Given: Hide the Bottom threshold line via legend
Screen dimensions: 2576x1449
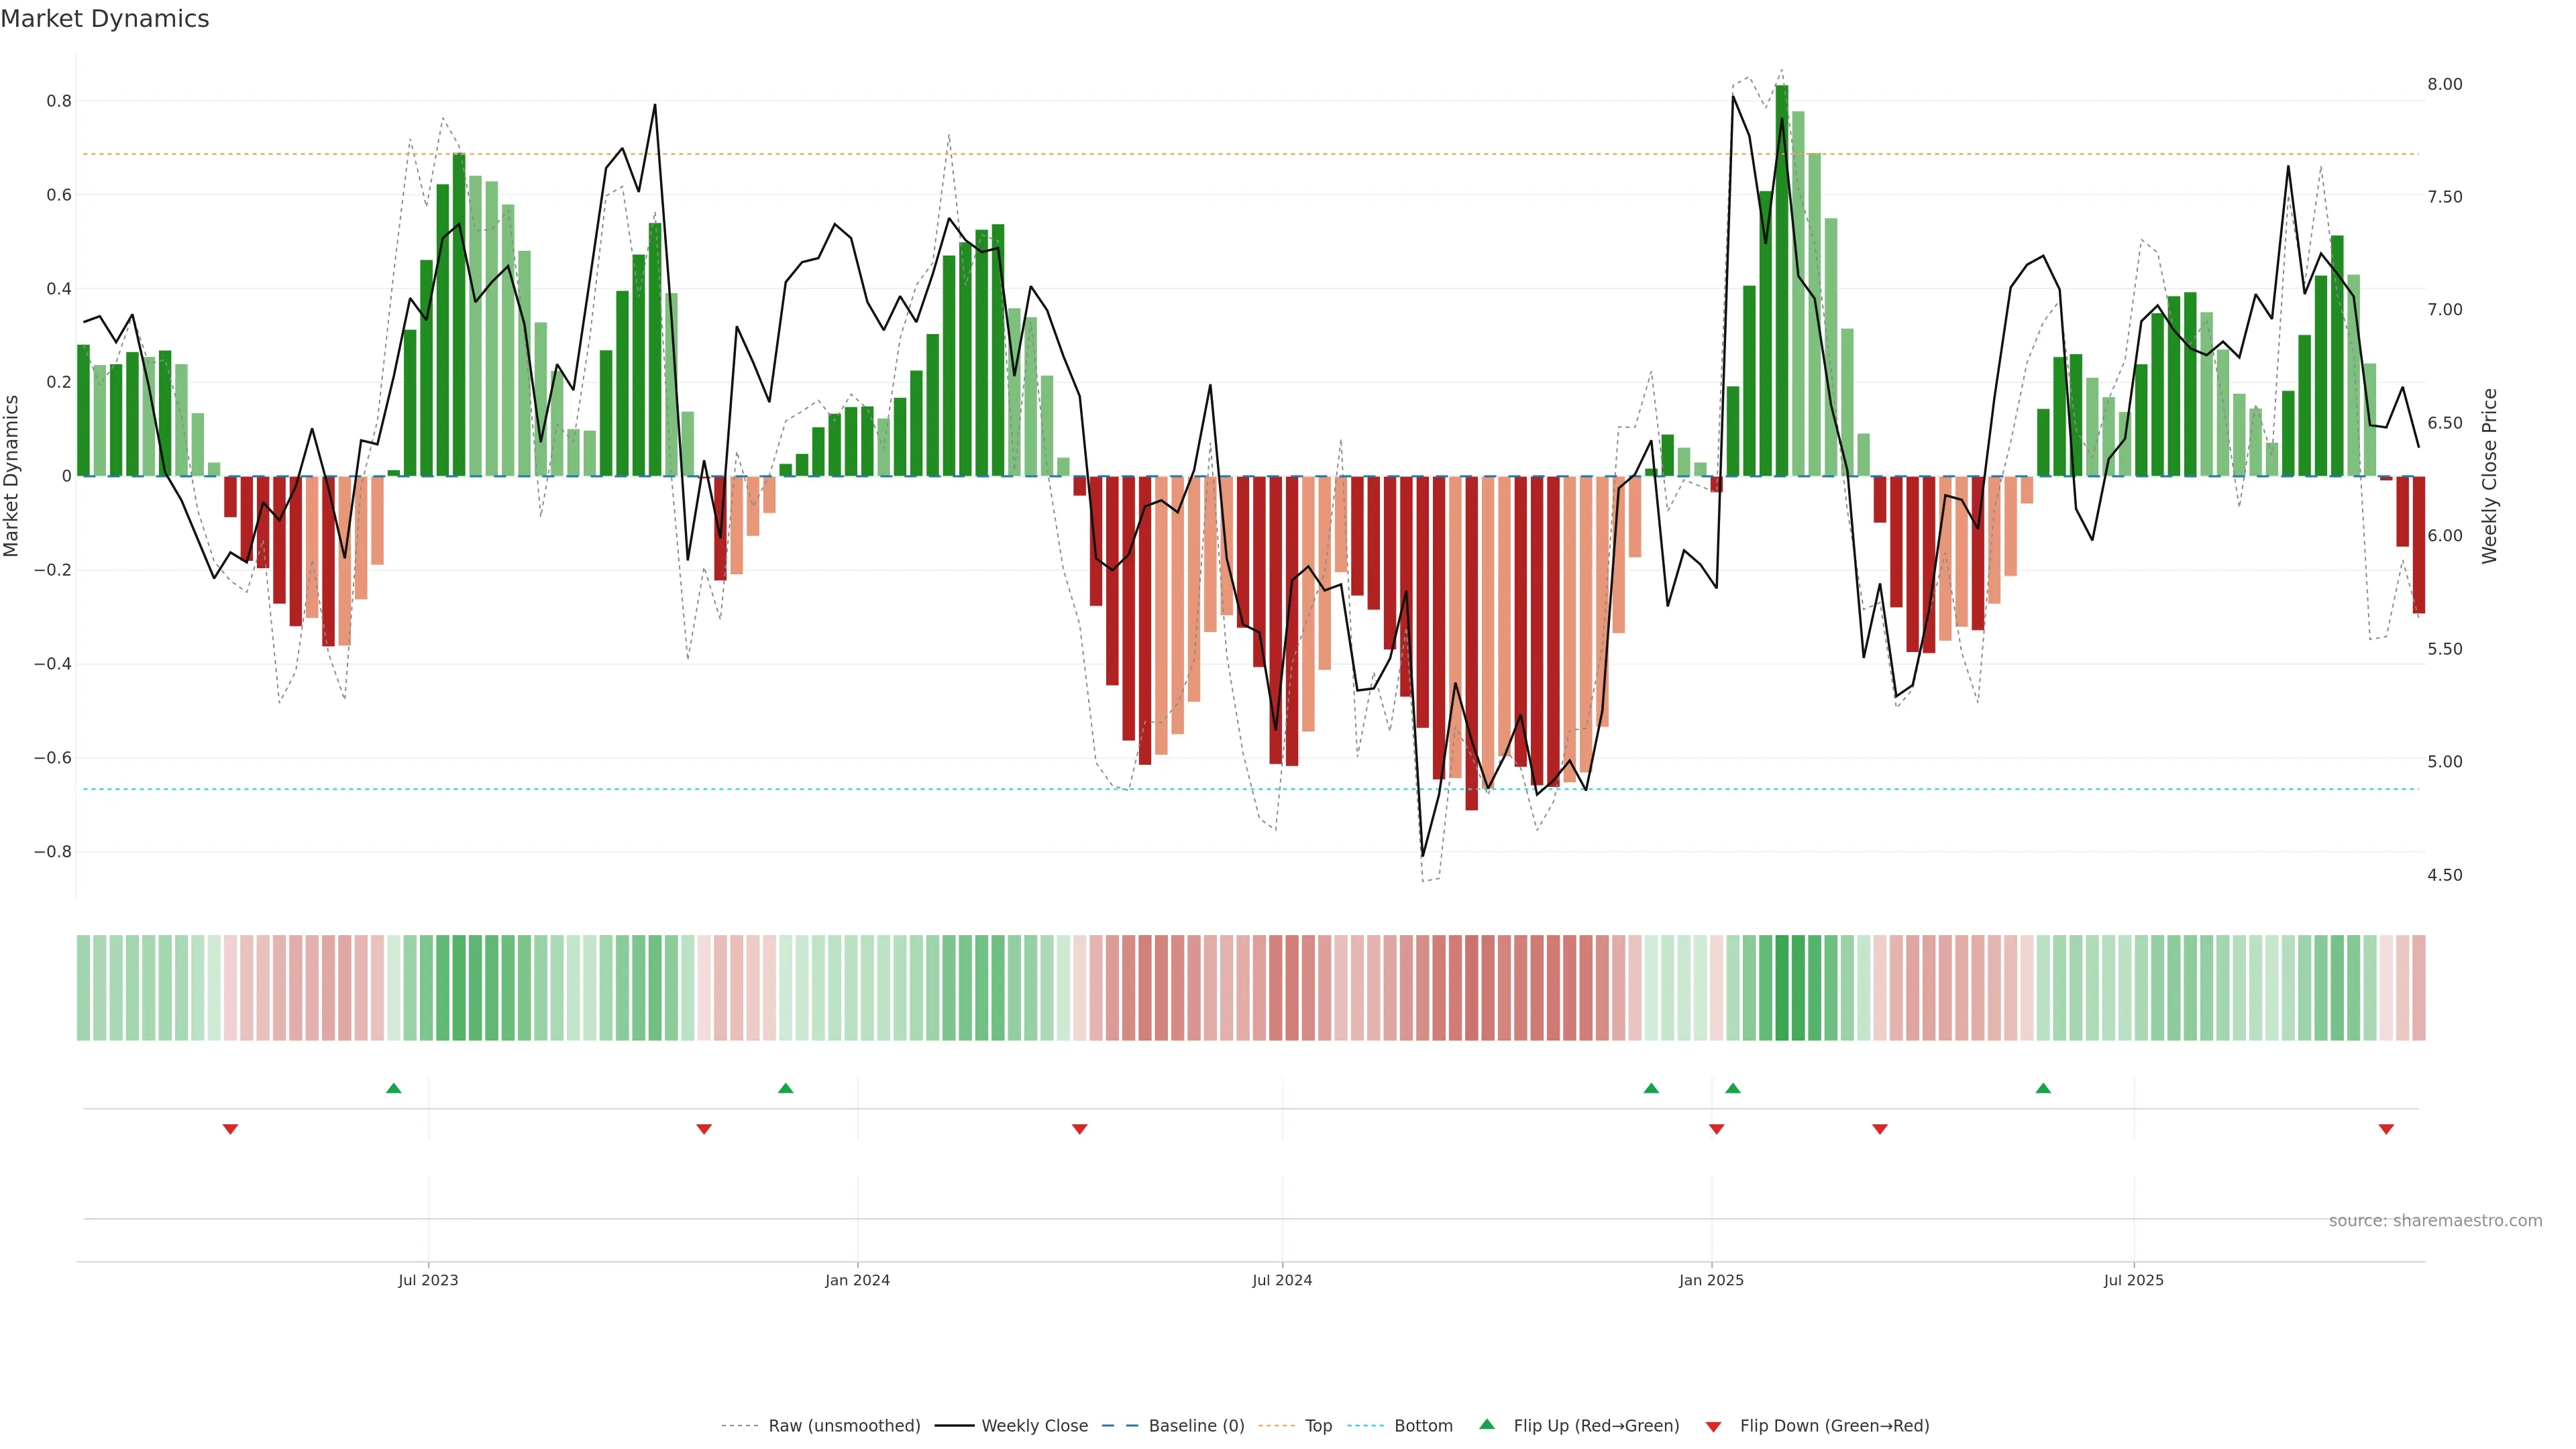Looking at the screenshot, I should coord(1423,1426).
